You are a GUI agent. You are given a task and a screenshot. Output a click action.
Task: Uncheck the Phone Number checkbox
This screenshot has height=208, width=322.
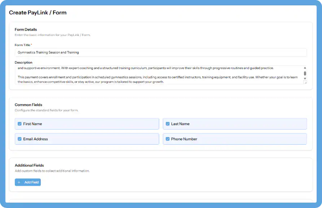tap(167, 139)
